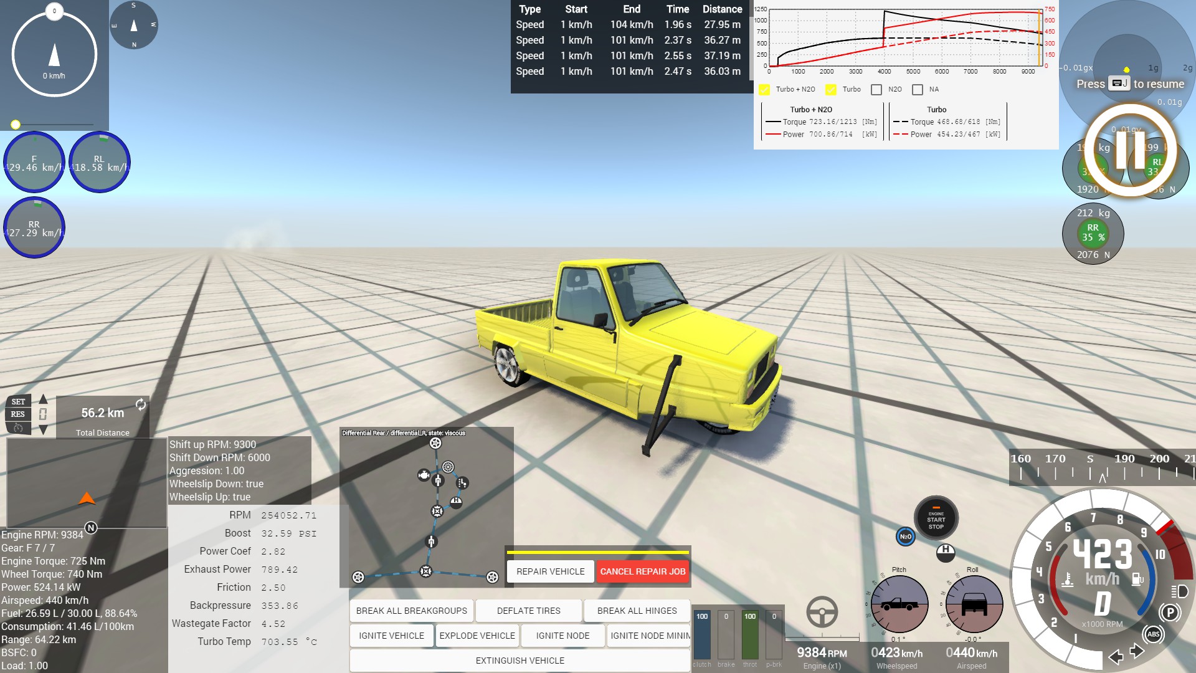Click the headlight indicator on tachometer
Screen dimensions: 1196x673
pos(1179,591)
